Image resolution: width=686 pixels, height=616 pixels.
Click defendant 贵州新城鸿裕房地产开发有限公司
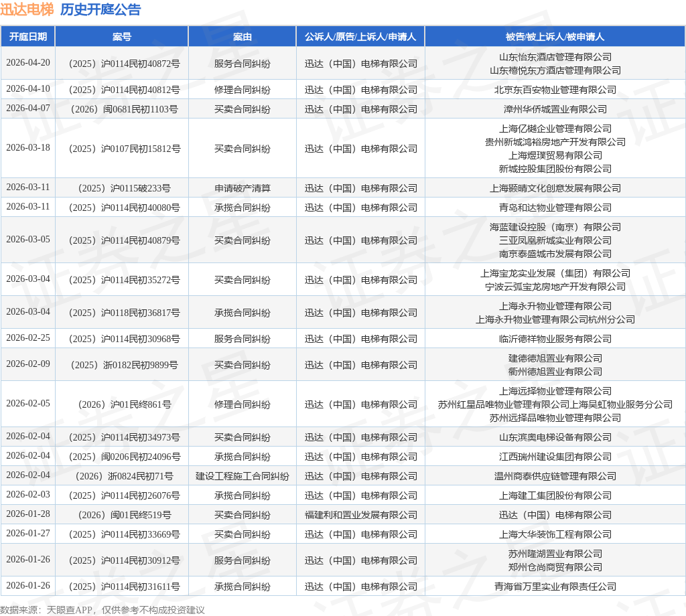(555, 142)
